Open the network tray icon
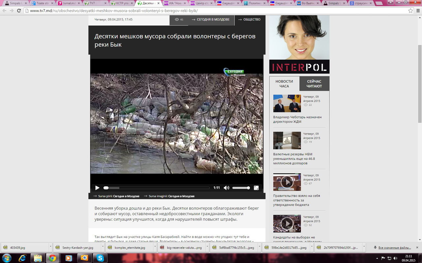This screenshot has width=422, height=263. [389, 258]
